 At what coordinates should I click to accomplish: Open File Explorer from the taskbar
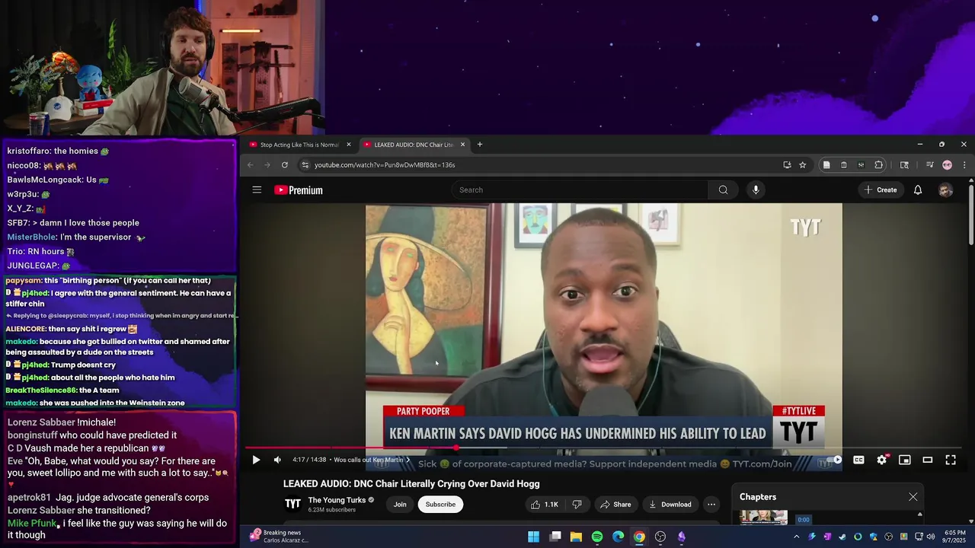click(x=576, y=537)
